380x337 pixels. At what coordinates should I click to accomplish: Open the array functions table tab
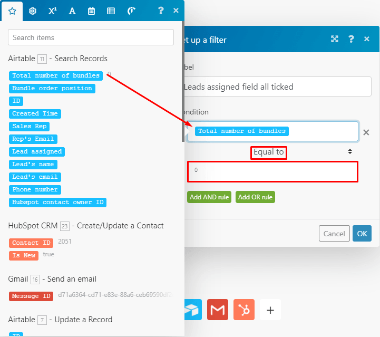click(111, 11)
